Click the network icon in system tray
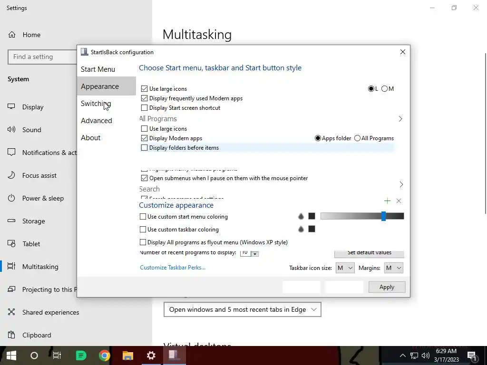This screenshot has width=487, height=365. (414, 355)
